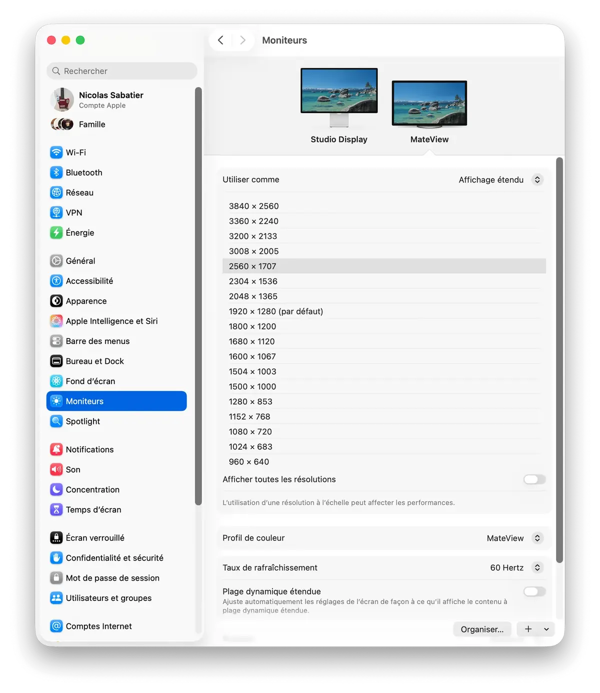The height and width of the screenshot is (693, 600).
Task: Open the Réseau settings pane
Action: tap(116, 192)
